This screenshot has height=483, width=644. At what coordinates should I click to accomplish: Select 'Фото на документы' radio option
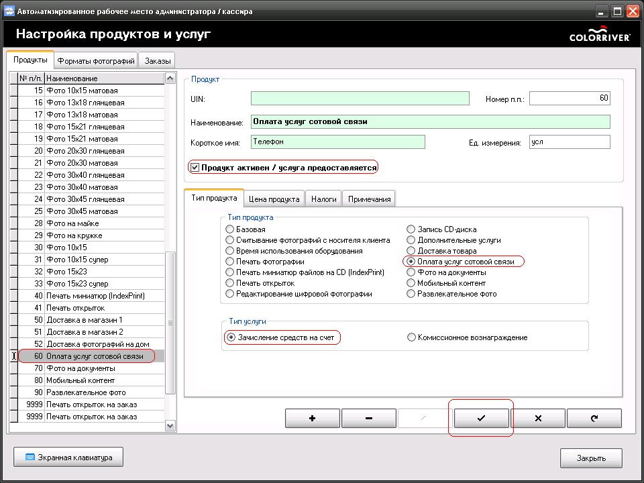click(x=412, y=272)
